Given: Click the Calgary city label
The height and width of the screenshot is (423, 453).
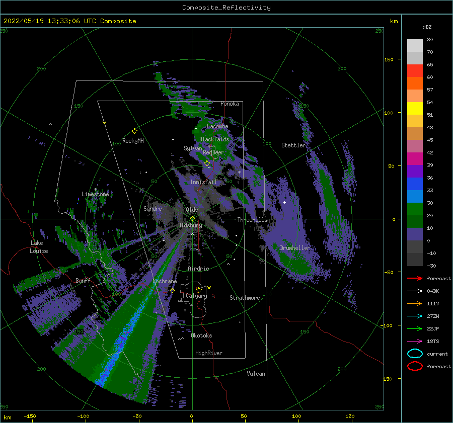Looking at the screenshot, I should click(x=196, y=296).
